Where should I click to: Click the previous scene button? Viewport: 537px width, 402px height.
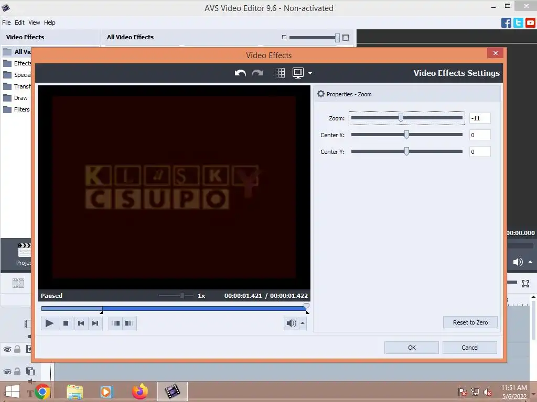116,323
